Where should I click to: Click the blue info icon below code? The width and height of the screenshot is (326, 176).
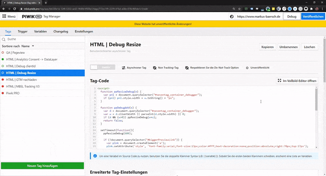[x=95, y=156]
